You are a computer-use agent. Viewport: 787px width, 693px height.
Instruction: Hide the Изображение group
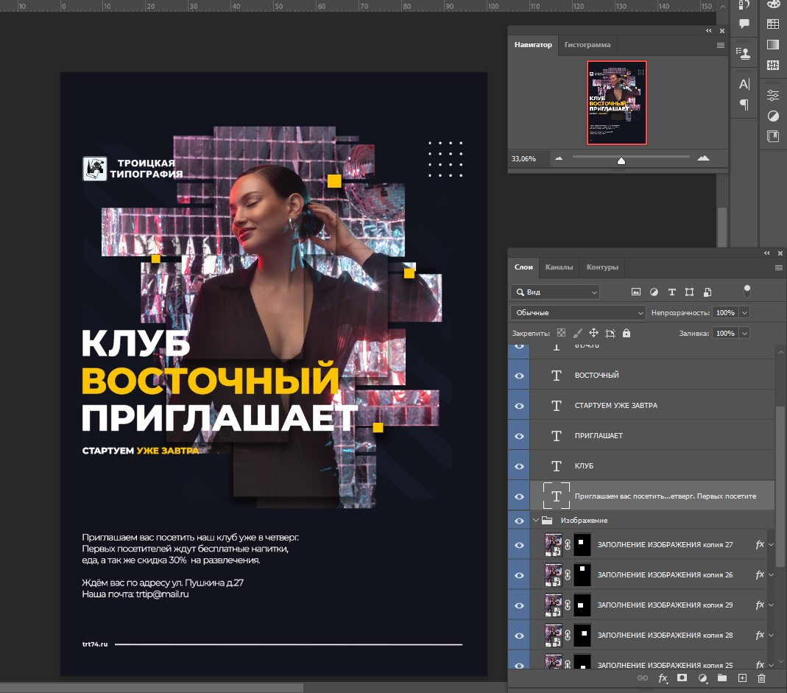(520, 521)
